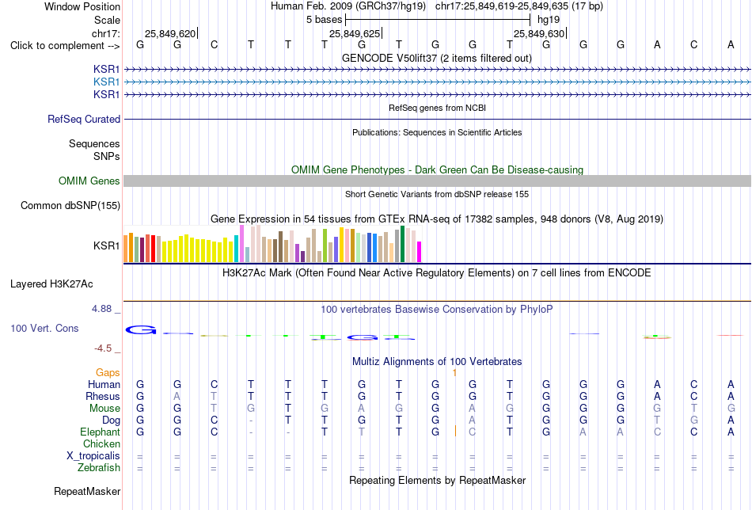Click the dark green tall bar in the GTEx chart
Viewport: 752px width, 510px height.
pyautogui.click(x=402, y=244)
